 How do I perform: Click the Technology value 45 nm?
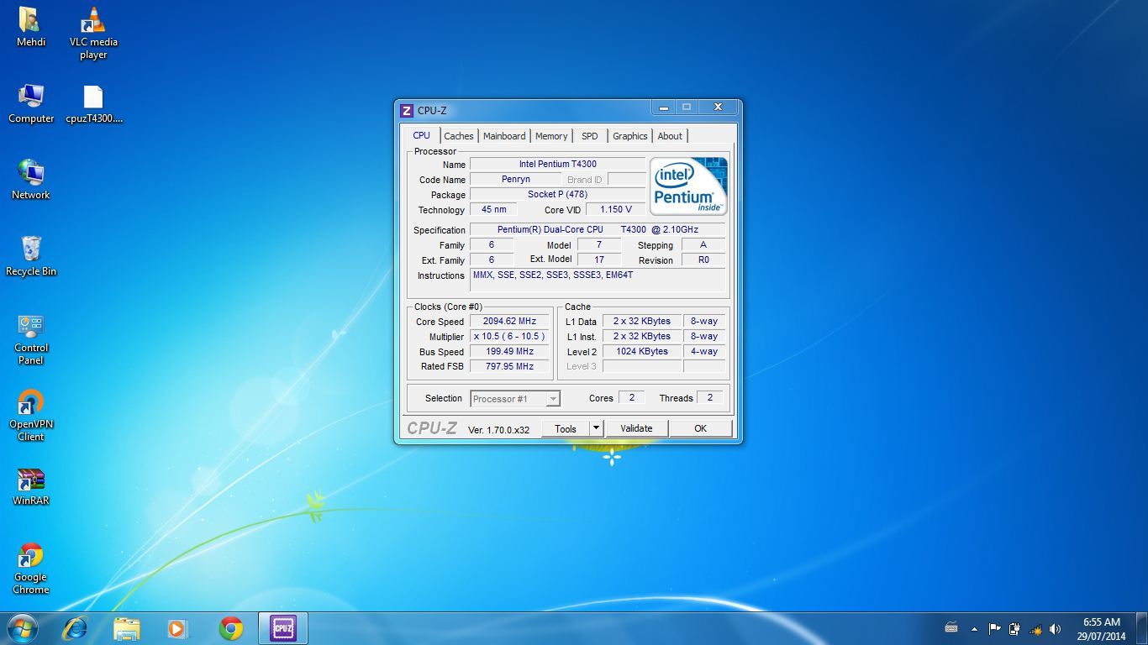tap(493, 209)
